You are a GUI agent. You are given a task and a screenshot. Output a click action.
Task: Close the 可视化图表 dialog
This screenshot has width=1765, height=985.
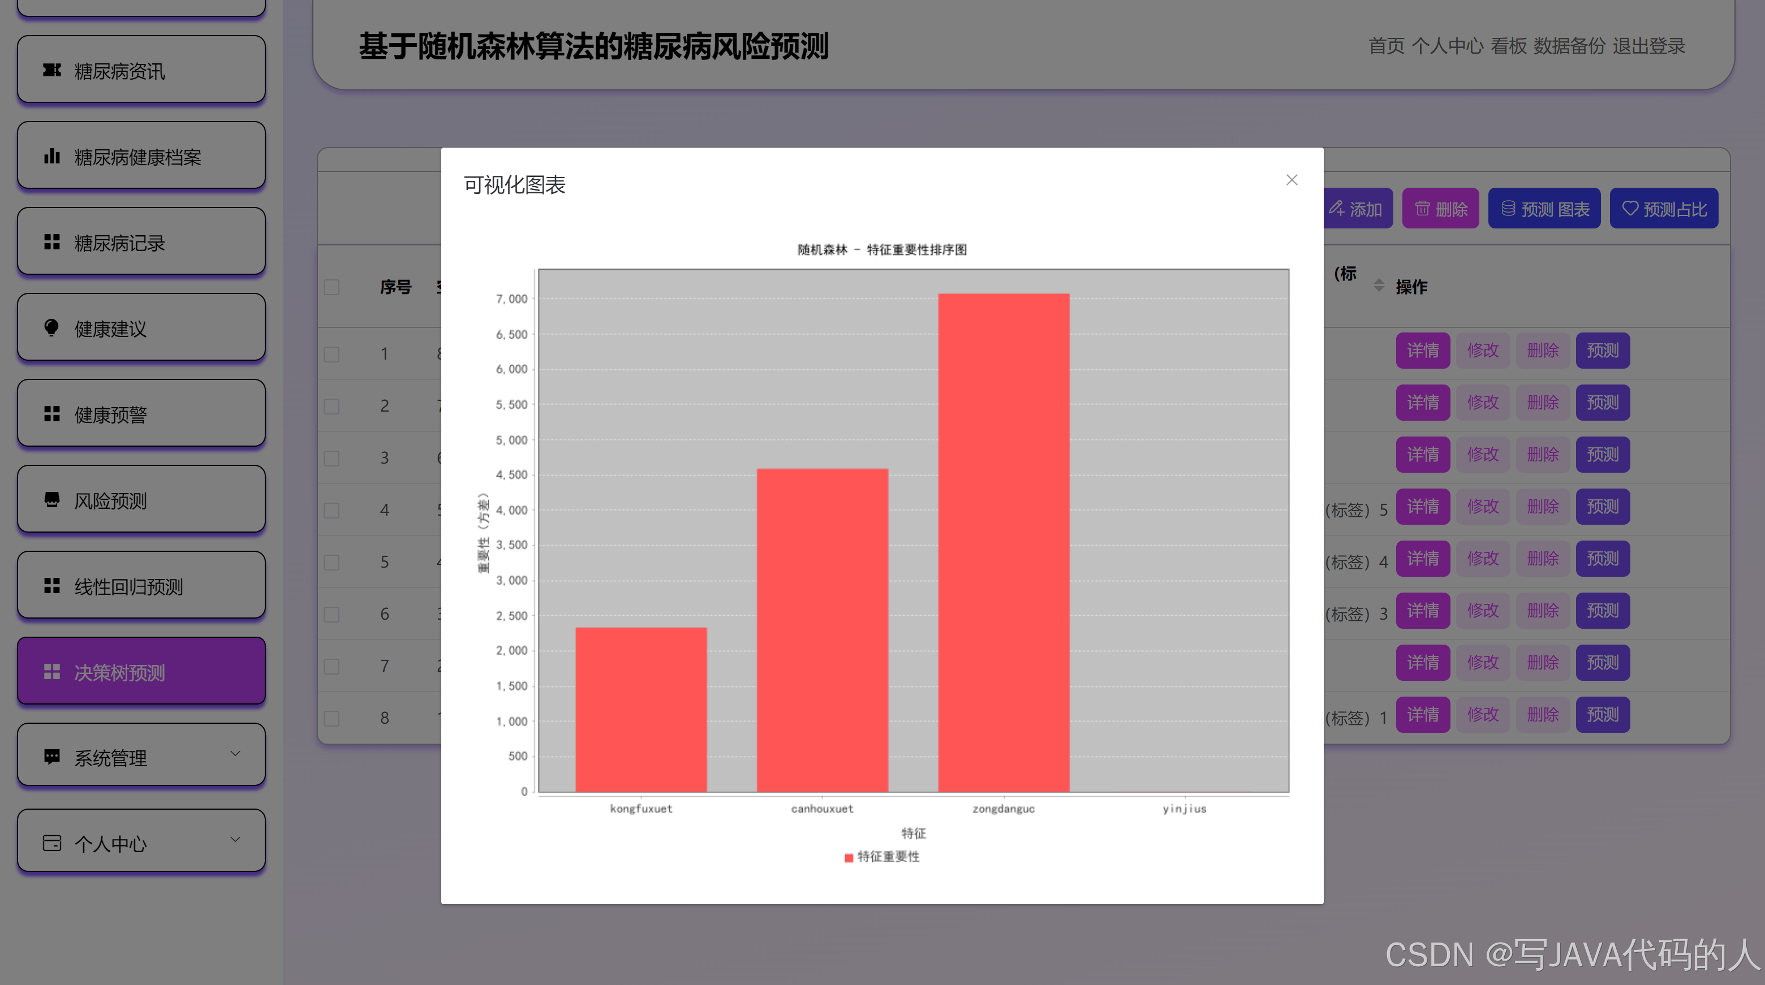(x=1292, y=180)
